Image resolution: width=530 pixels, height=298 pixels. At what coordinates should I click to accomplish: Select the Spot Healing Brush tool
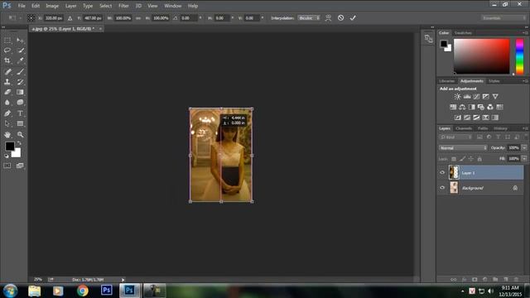tap(7, 71)
